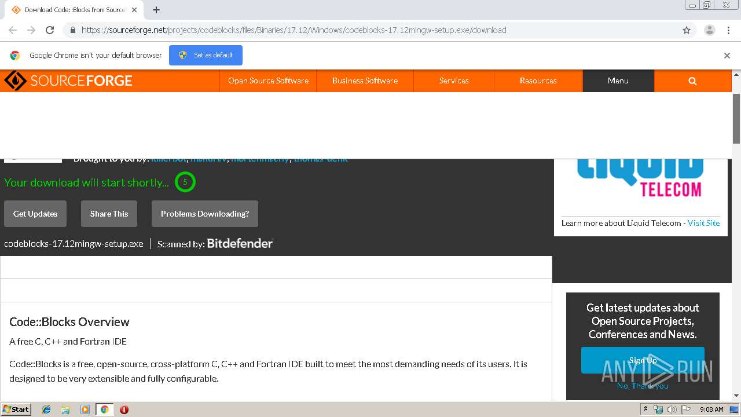Image resolution: width=741 pixels, height=417 pixels.
Task: Open the dark Menu item
Action: click(x=618, y=81)
